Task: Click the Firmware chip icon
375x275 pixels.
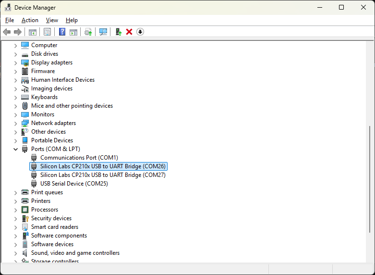Action: pos(25,71)
